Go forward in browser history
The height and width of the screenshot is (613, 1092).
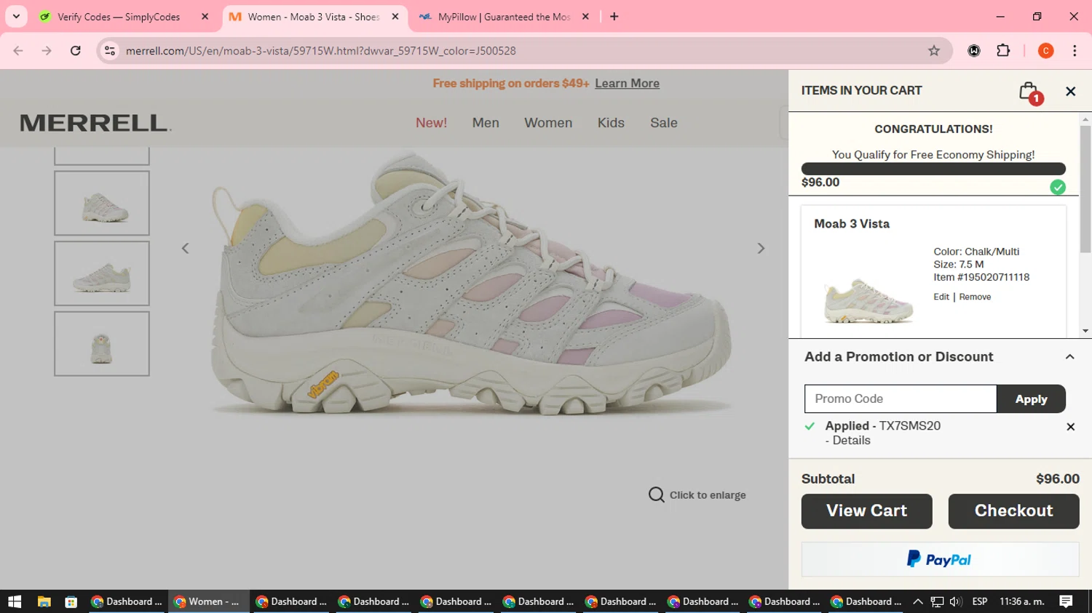click(47, 51)
